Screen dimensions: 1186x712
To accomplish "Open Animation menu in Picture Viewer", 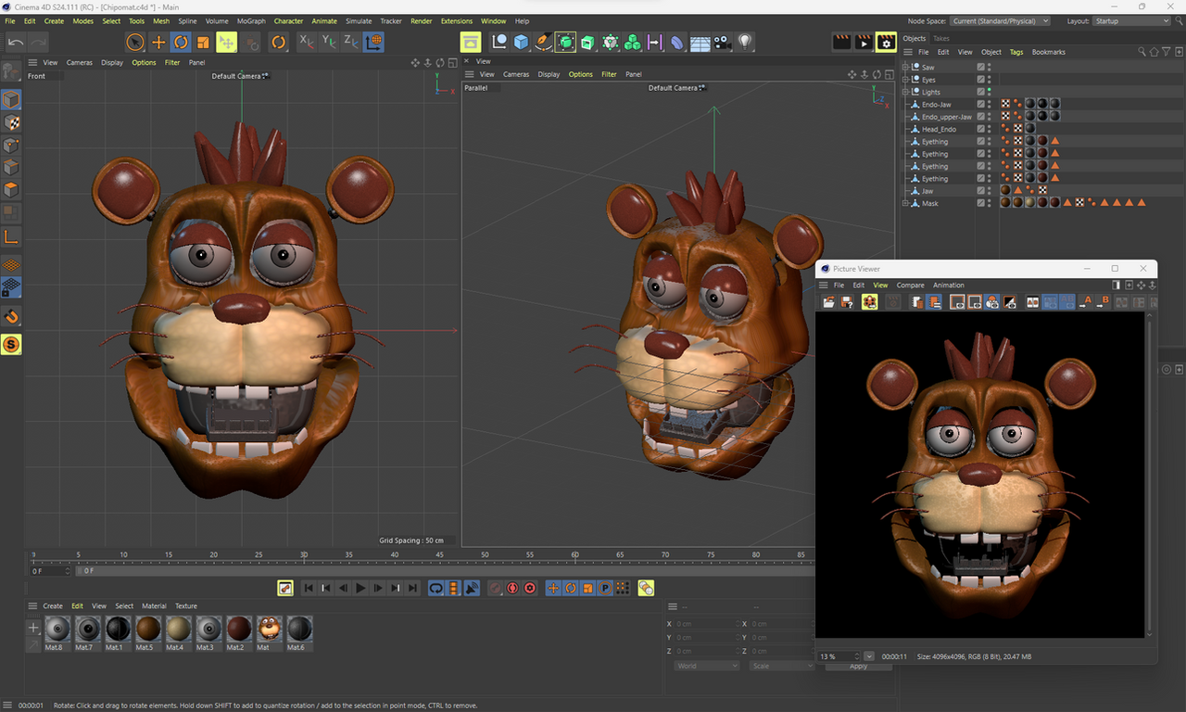I will tap(949, 286).
